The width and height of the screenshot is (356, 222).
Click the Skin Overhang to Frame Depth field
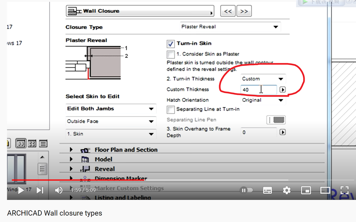tap(259, 132)
